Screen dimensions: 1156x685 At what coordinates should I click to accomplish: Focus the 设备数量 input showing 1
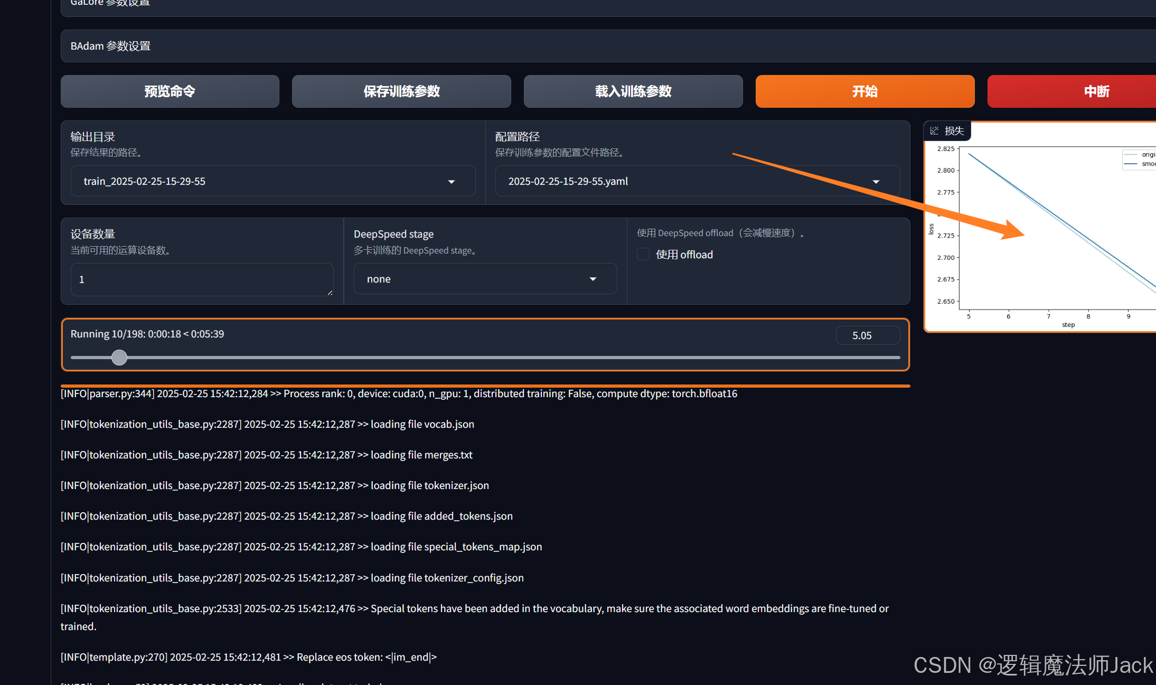tap(201, 279)
